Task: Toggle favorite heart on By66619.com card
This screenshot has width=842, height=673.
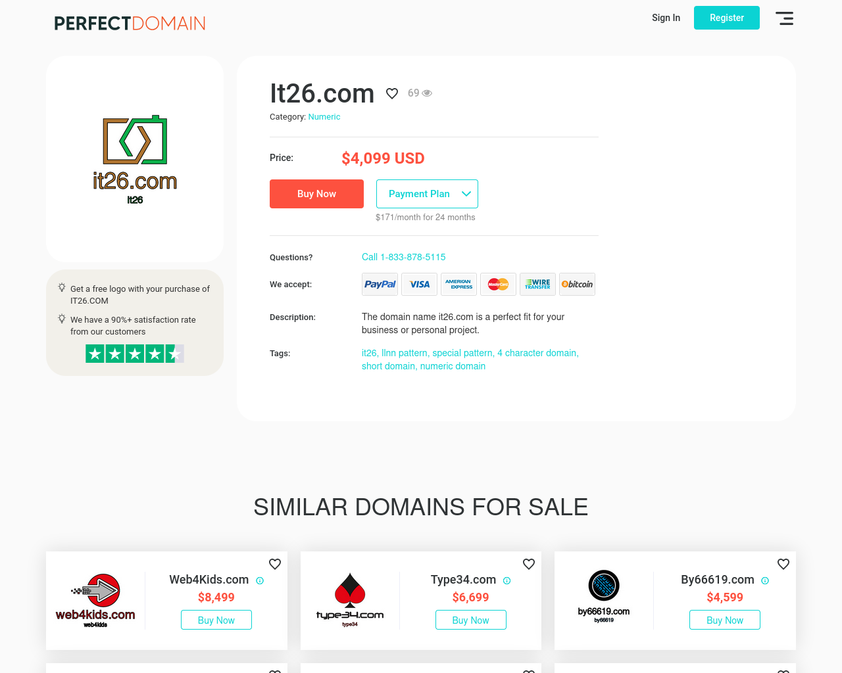Action: (783, 564)
